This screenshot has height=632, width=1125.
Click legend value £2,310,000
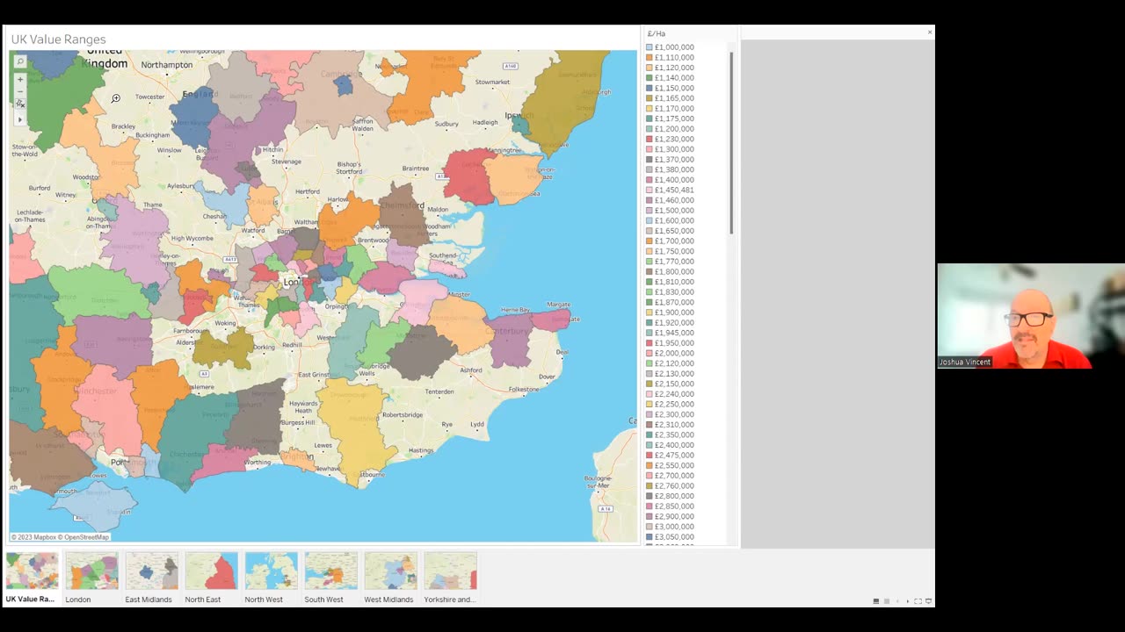[674, 425]
